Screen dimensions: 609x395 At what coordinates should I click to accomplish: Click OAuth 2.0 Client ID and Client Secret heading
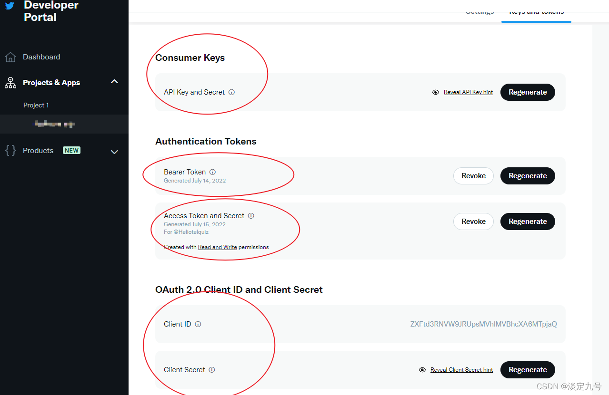click(x=239, y=290)
